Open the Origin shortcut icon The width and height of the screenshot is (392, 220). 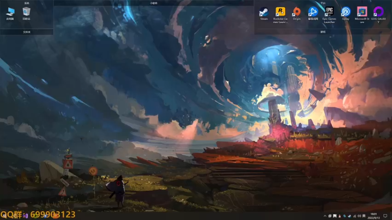click(296, 14)
